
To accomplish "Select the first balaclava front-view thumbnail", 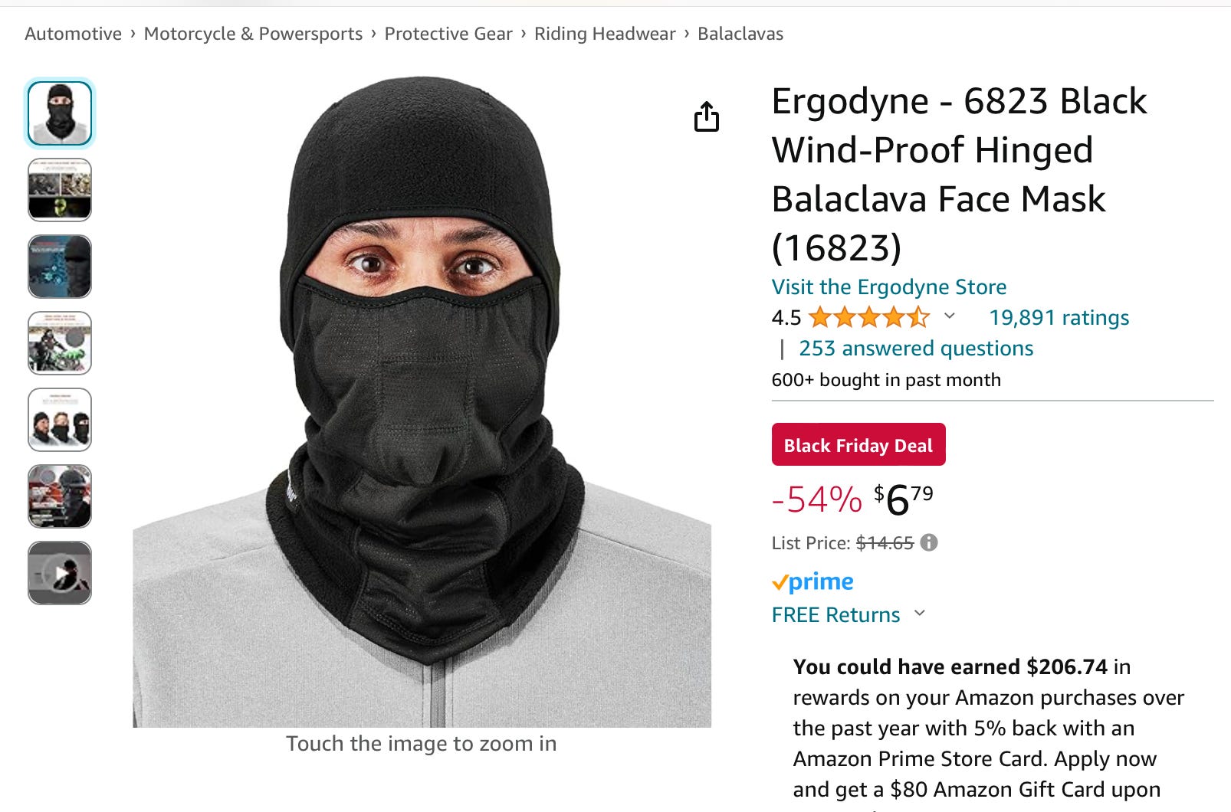I will [x=60, y=113].
